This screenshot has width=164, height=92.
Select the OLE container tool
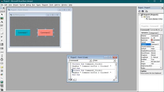[x=2, y=90]
